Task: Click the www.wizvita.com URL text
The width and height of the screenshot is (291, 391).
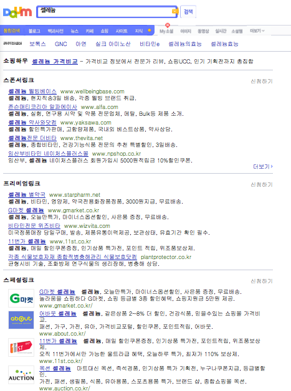Action: (x=87, y=226)
